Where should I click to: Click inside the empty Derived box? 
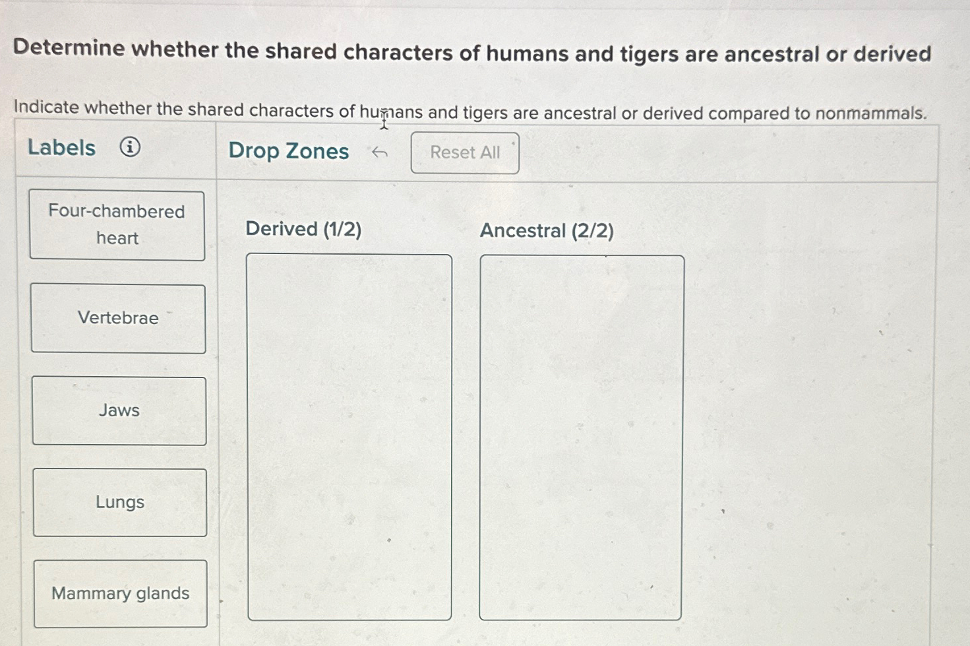[x=349, y=436]
